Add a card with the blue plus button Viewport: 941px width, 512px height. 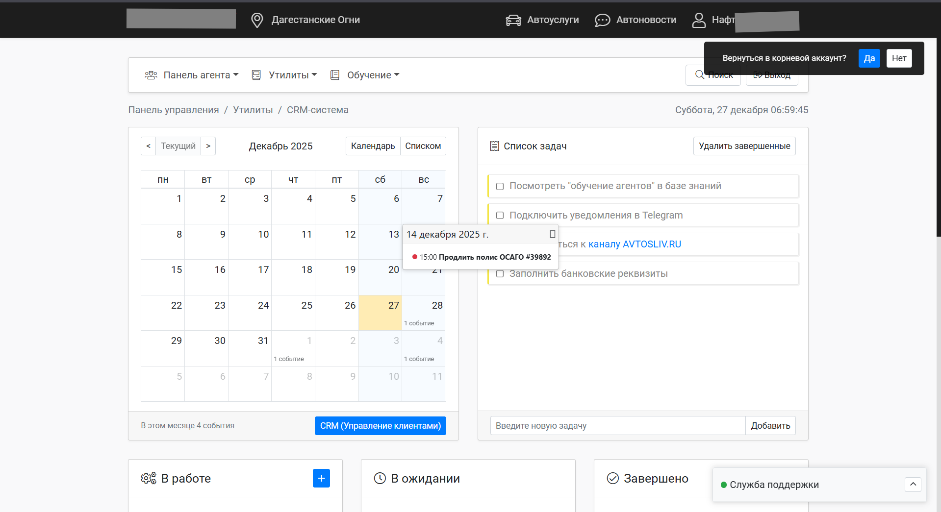click(321, 478)
